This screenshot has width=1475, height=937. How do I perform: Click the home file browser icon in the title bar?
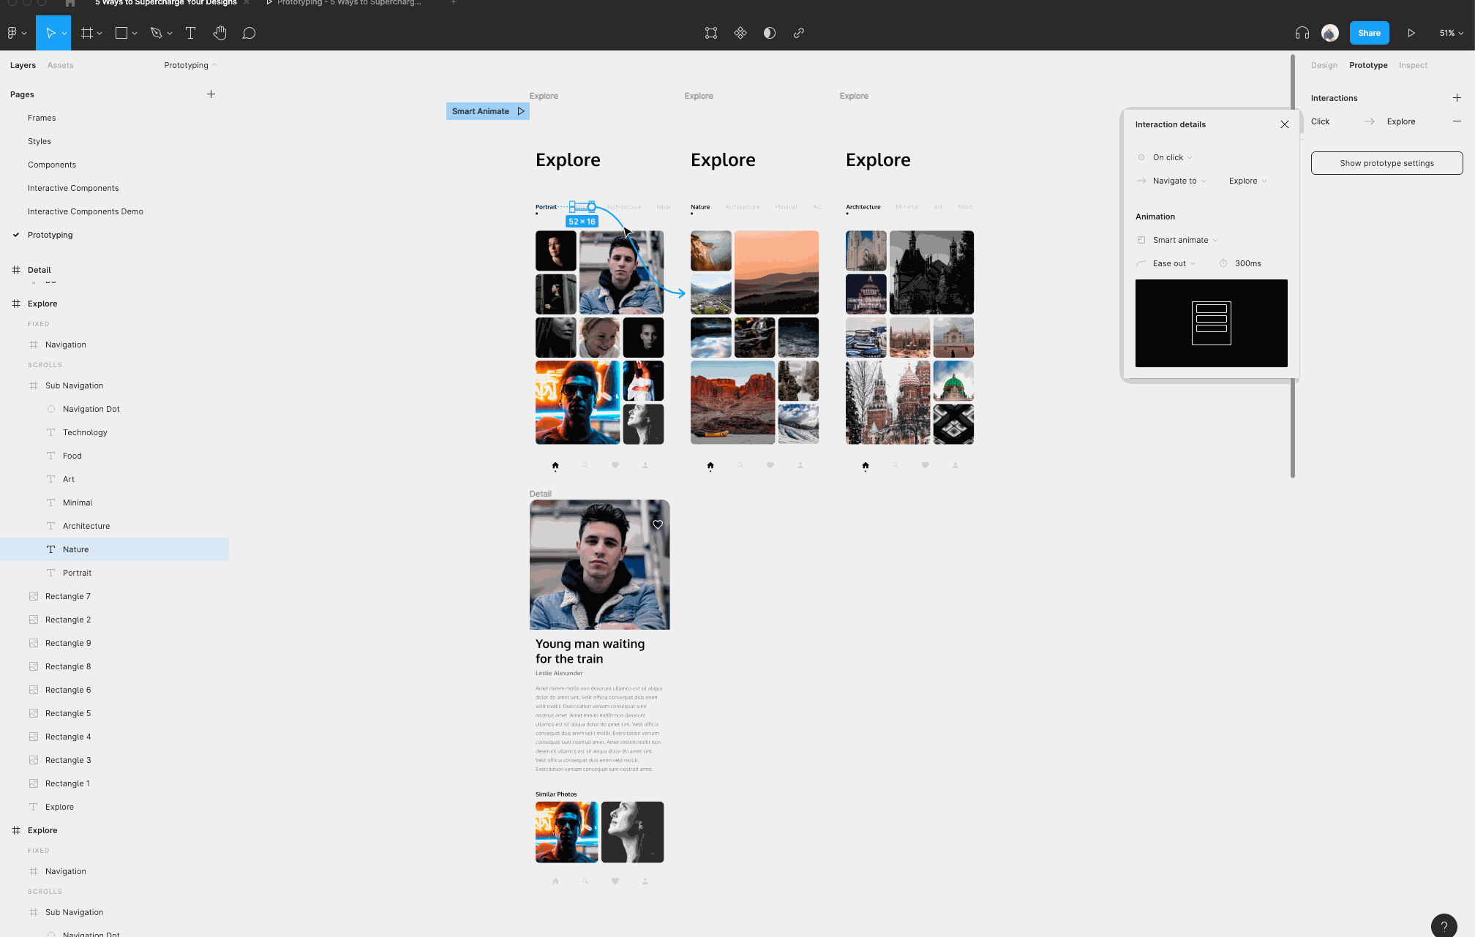point(70,3)
